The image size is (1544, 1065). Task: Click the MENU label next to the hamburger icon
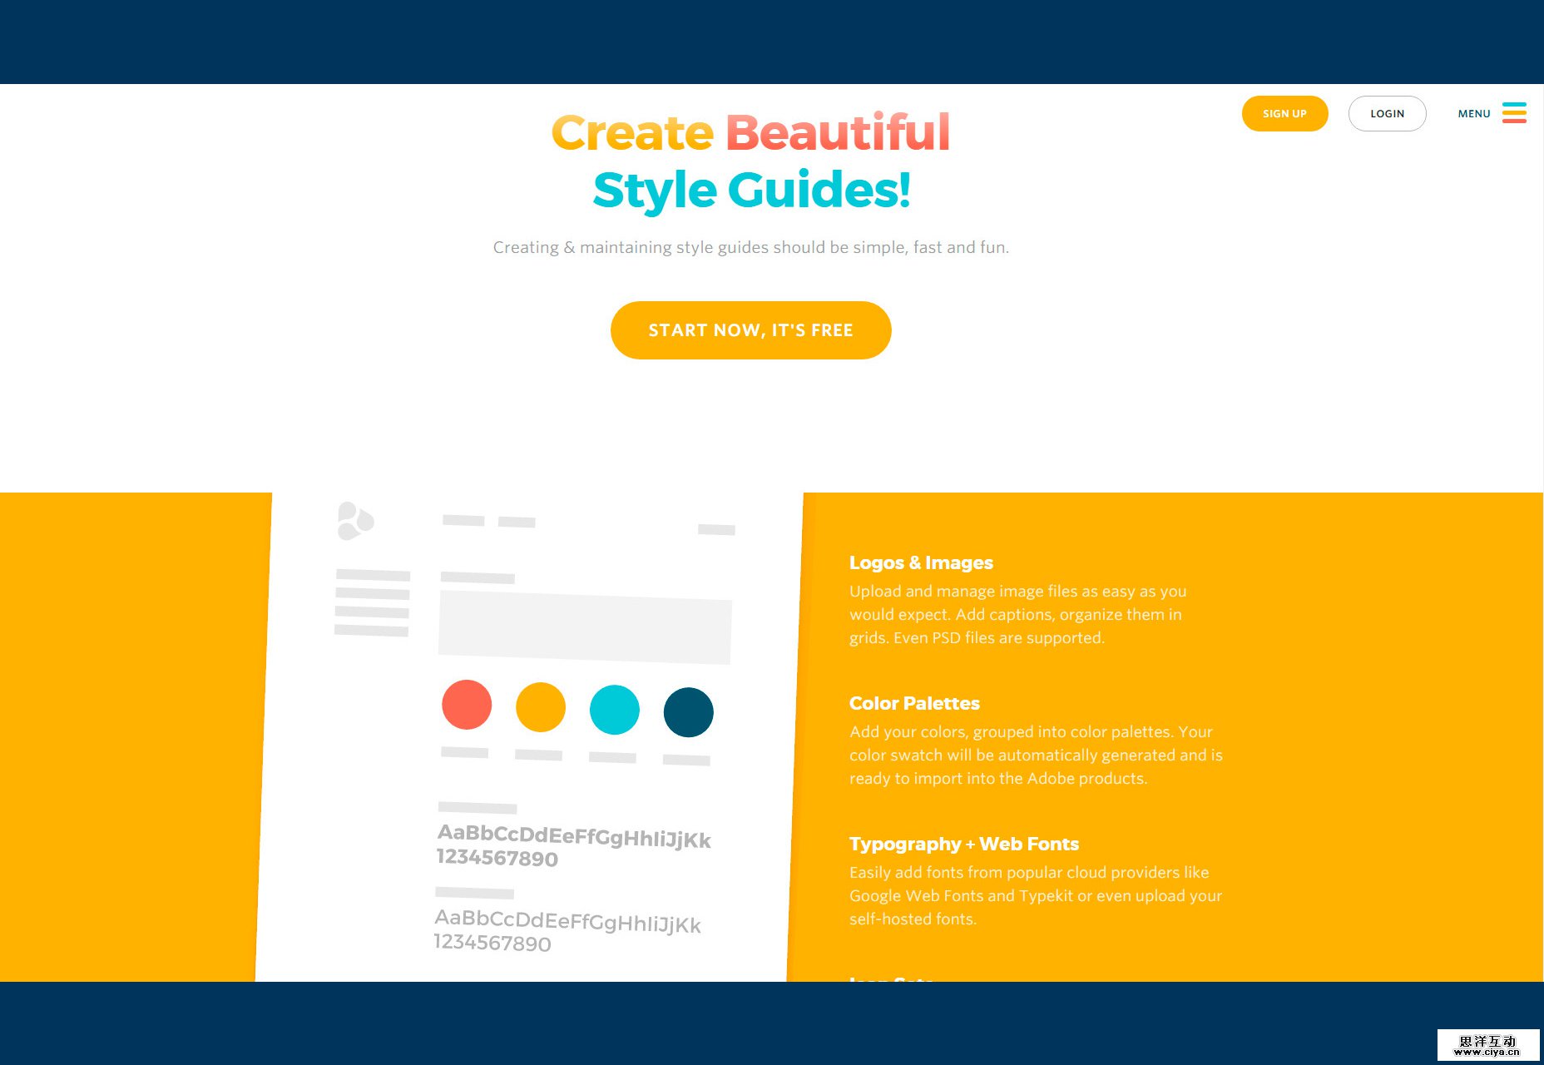click(1474, 113)
